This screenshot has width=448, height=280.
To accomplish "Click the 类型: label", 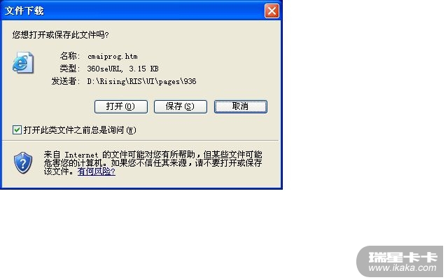I will point(70,69).
